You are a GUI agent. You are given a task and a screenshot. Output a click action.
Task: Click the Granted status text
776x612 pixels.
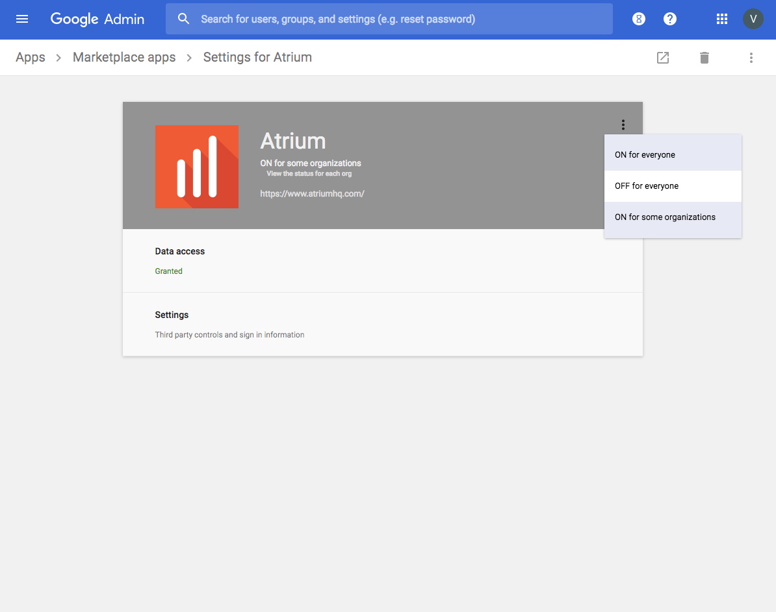coord(169,271)
